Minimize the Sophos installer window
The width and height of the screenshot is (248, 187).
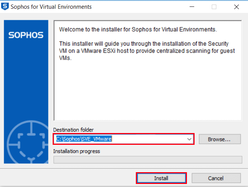coord(192,7)
